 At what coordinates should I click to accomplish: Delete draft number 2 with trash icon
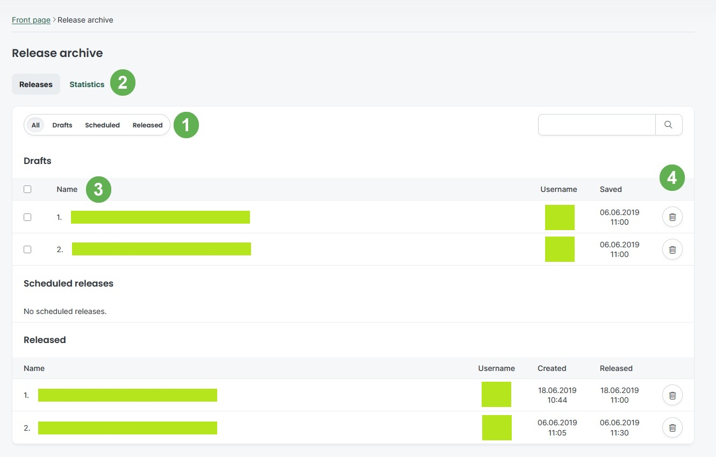coord(672,249)
